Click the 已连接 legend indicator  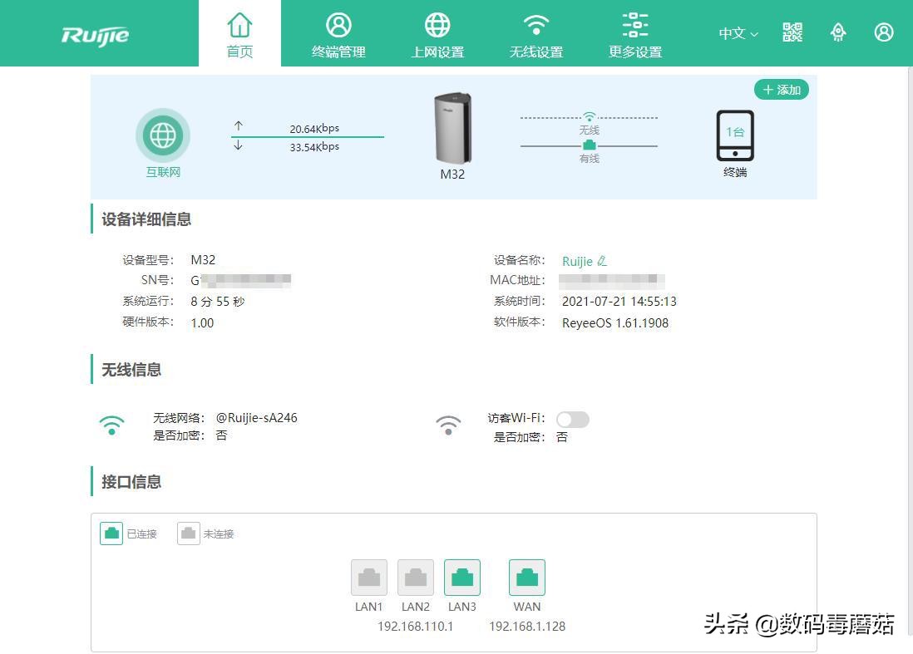(x=111, y=533)
